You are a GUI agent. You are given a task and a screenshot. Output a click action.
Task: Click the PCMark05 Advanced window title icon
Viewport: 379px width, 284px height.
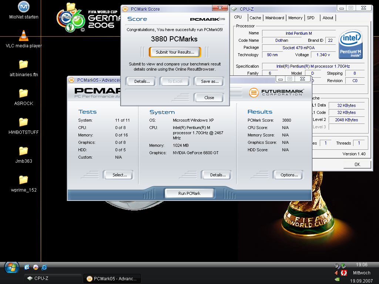click(71, 80)
